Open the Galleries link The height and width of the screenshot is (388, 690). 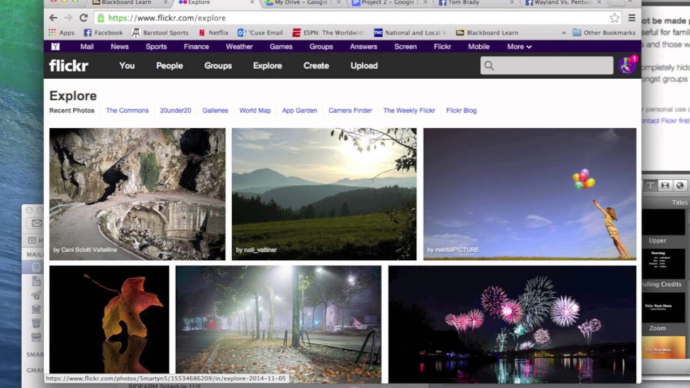(x=215, y=110)
